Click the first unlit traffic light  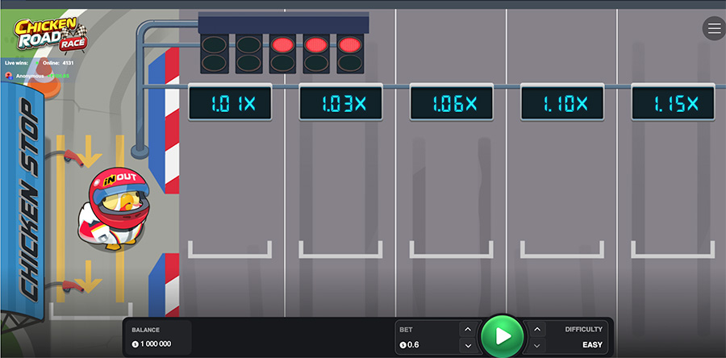(215, 45)
